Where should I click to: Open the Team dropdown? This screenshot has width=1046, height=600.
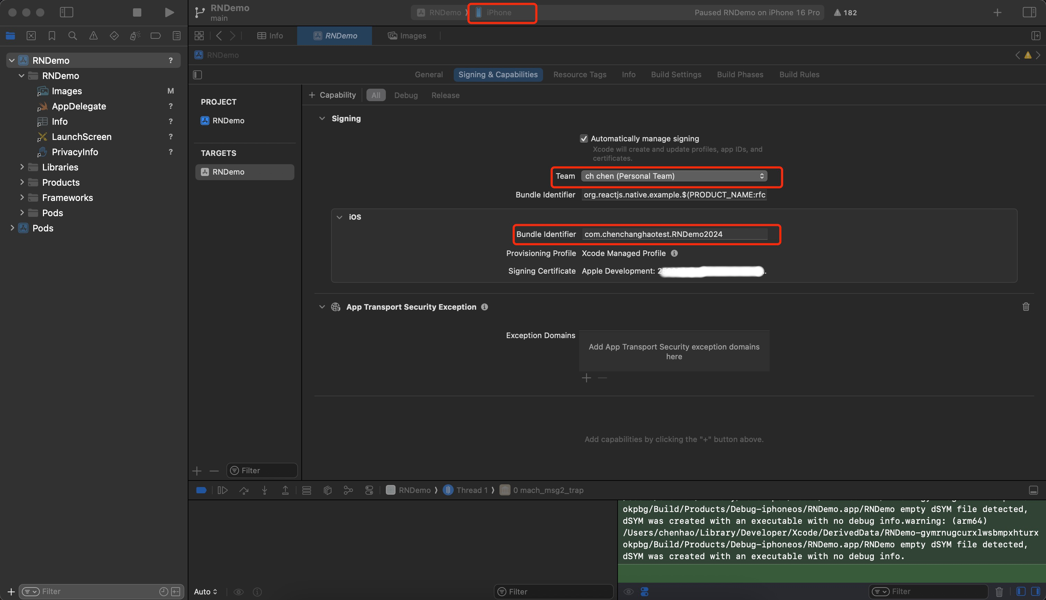click(x=674, y=176)
